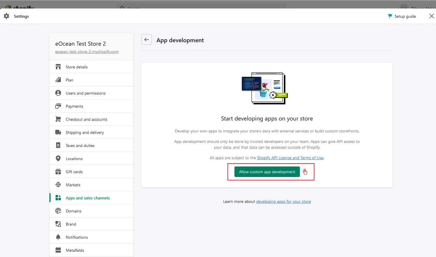The width and height of the screenshot is (436, 257).
Task: Click the Notifications bell icon
Action: (x=58, y=237)
